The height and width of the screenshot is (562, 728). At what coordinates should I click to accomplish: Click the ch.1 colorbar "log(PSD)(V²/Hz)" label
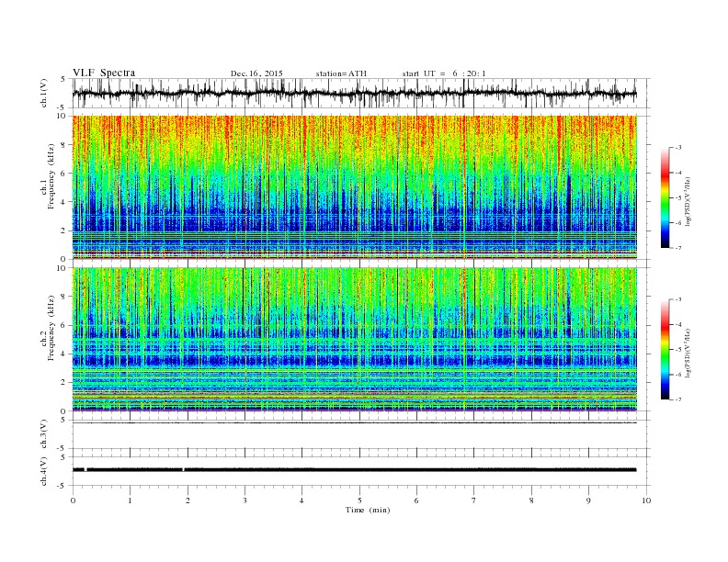point(688,202)
